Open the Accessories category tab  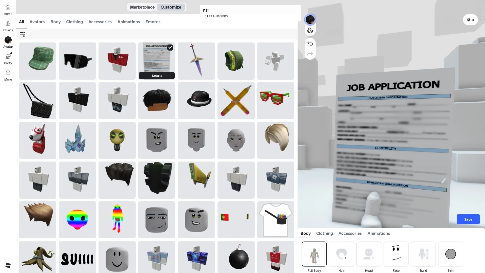[100, 22]
